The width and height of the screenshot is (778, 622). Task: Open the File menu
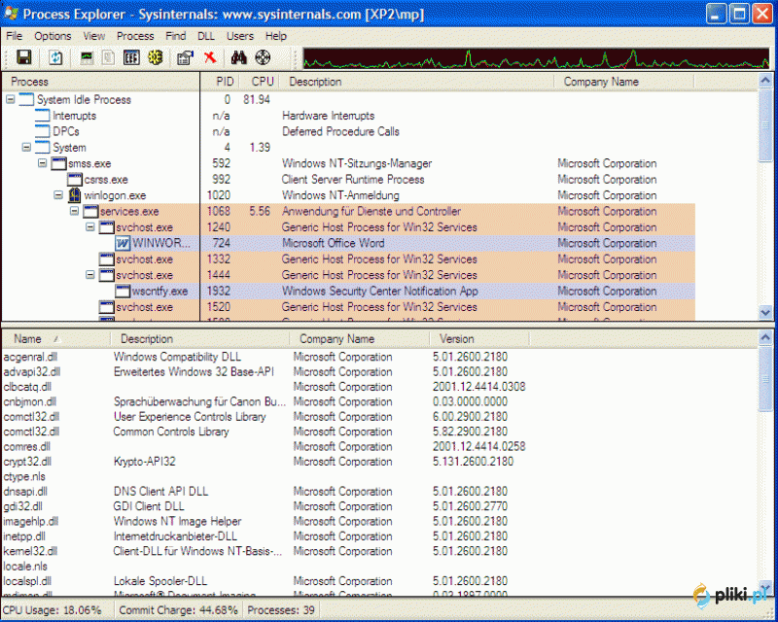pos(14,36)
